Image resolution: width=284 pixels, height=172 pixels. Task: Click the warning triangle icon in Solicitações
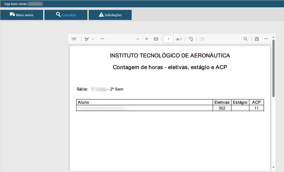(x=101, y=14)
